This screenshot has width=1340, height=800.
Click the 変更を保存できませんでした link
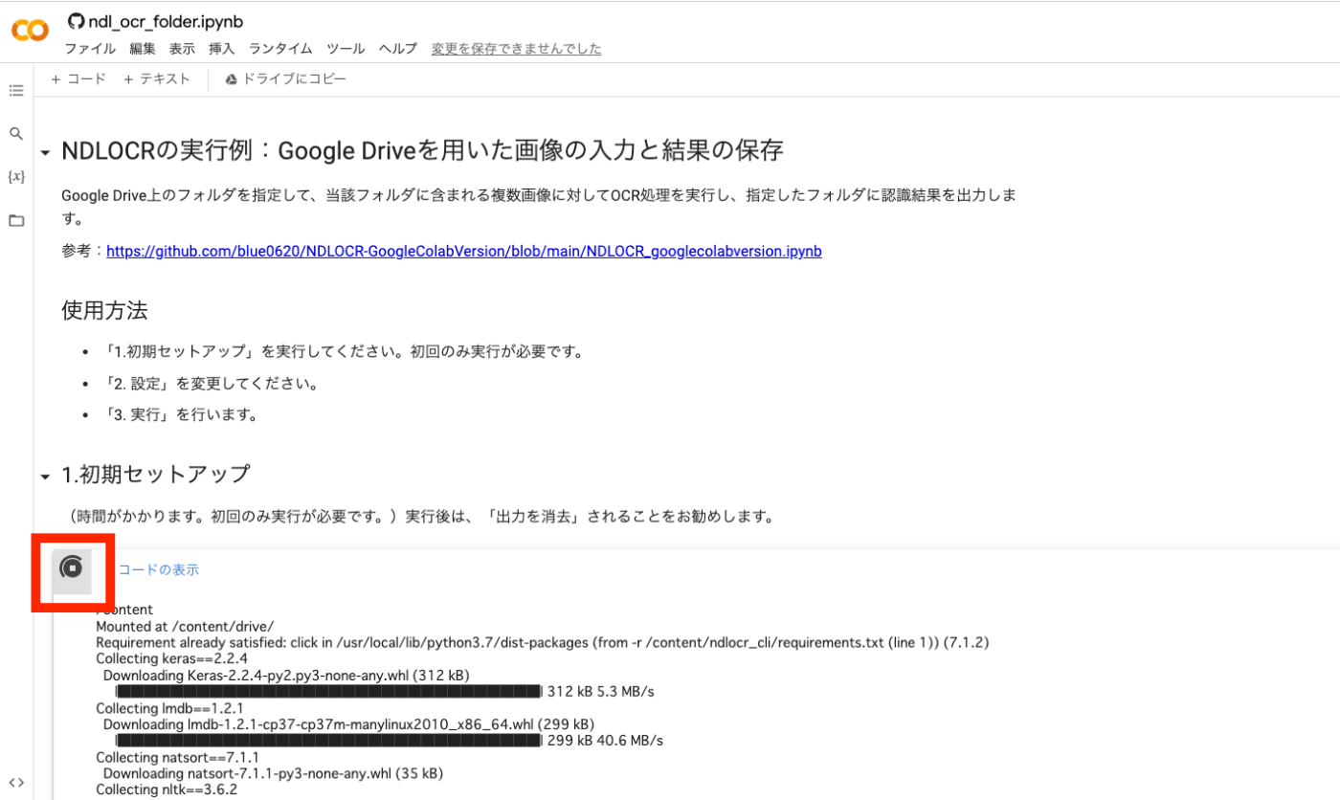(x=517, y=49)
